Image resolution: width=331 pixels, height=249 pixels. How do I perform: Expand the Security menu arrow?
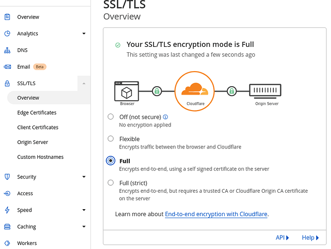coord(84,177)
